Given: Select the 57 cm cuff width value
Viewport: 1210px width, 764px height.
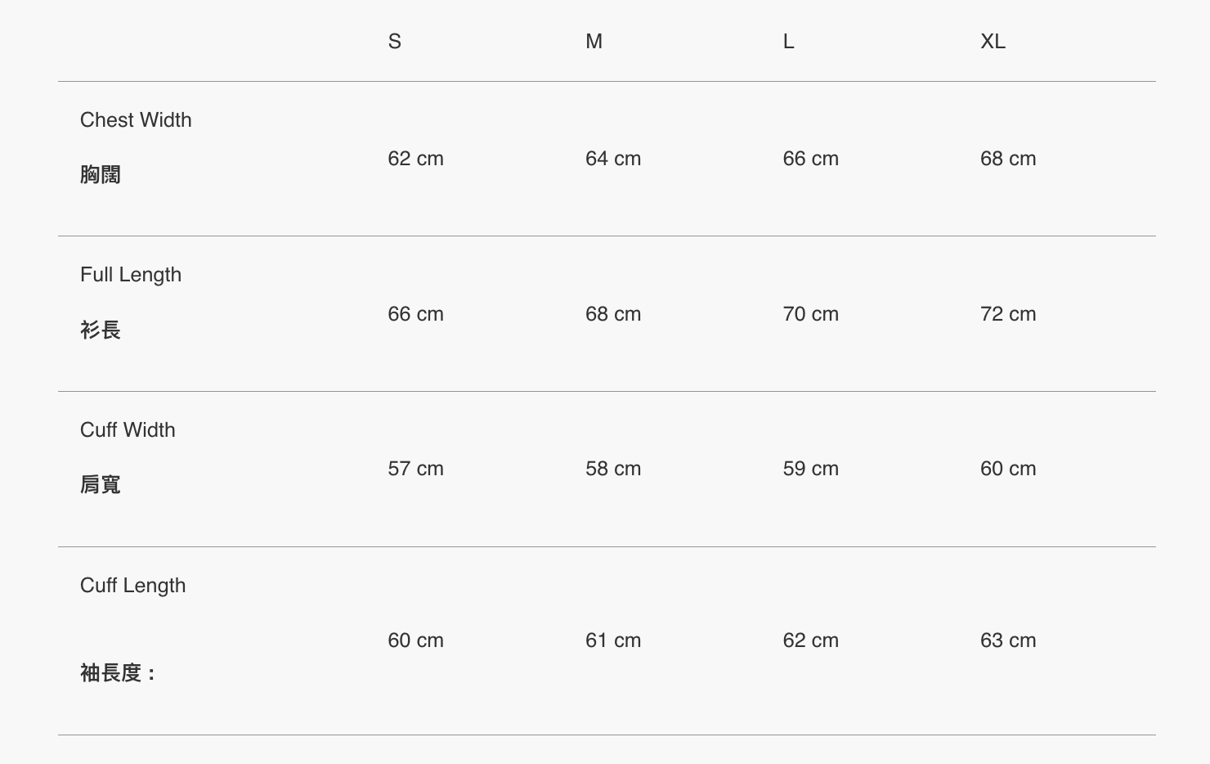Looking at the screenshot, I should tap(415, 469).
